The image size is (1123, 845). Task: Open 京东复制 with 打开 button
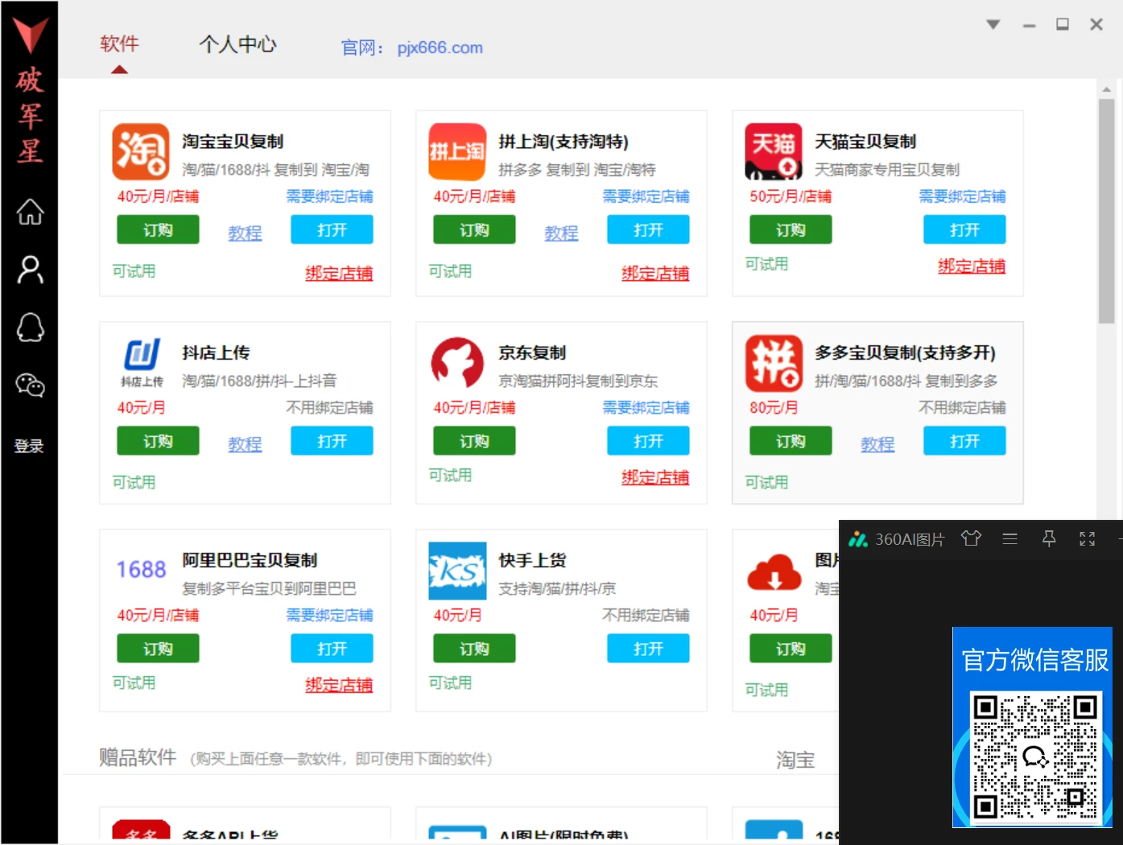point(648,441)
